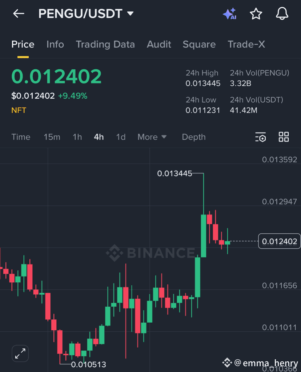Open the PENGU/USDT pair selector dropdown

(x=86, y=13)
